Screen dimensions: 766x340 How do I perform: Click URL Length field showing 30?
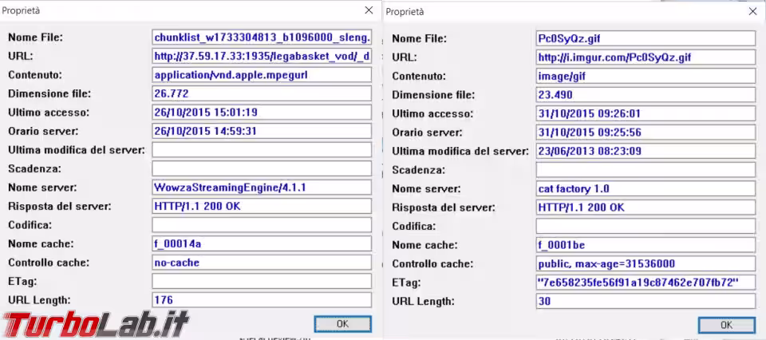[646, 301]
